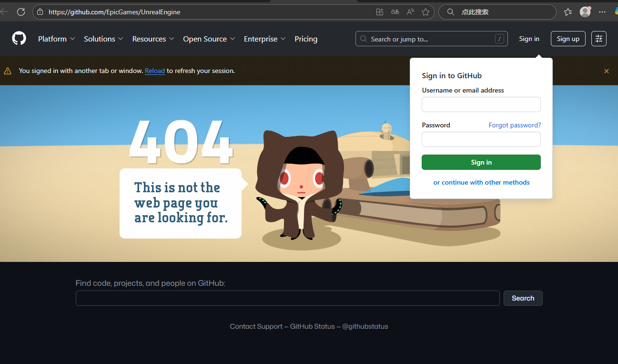The height and width of the screenshot is (364, 618).
Task: Click the Reload link in banner
Action: pyautogui.click(x=155, y=71)
